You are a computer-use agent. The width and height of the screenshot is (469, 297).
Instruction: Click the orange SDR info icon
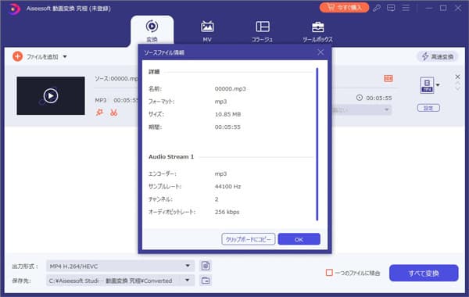[x=388, y=78]
